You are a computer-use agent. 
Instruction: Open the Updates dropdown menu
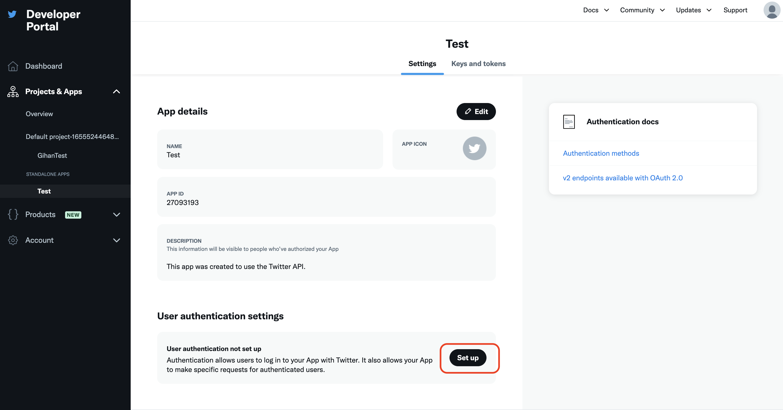694,10
